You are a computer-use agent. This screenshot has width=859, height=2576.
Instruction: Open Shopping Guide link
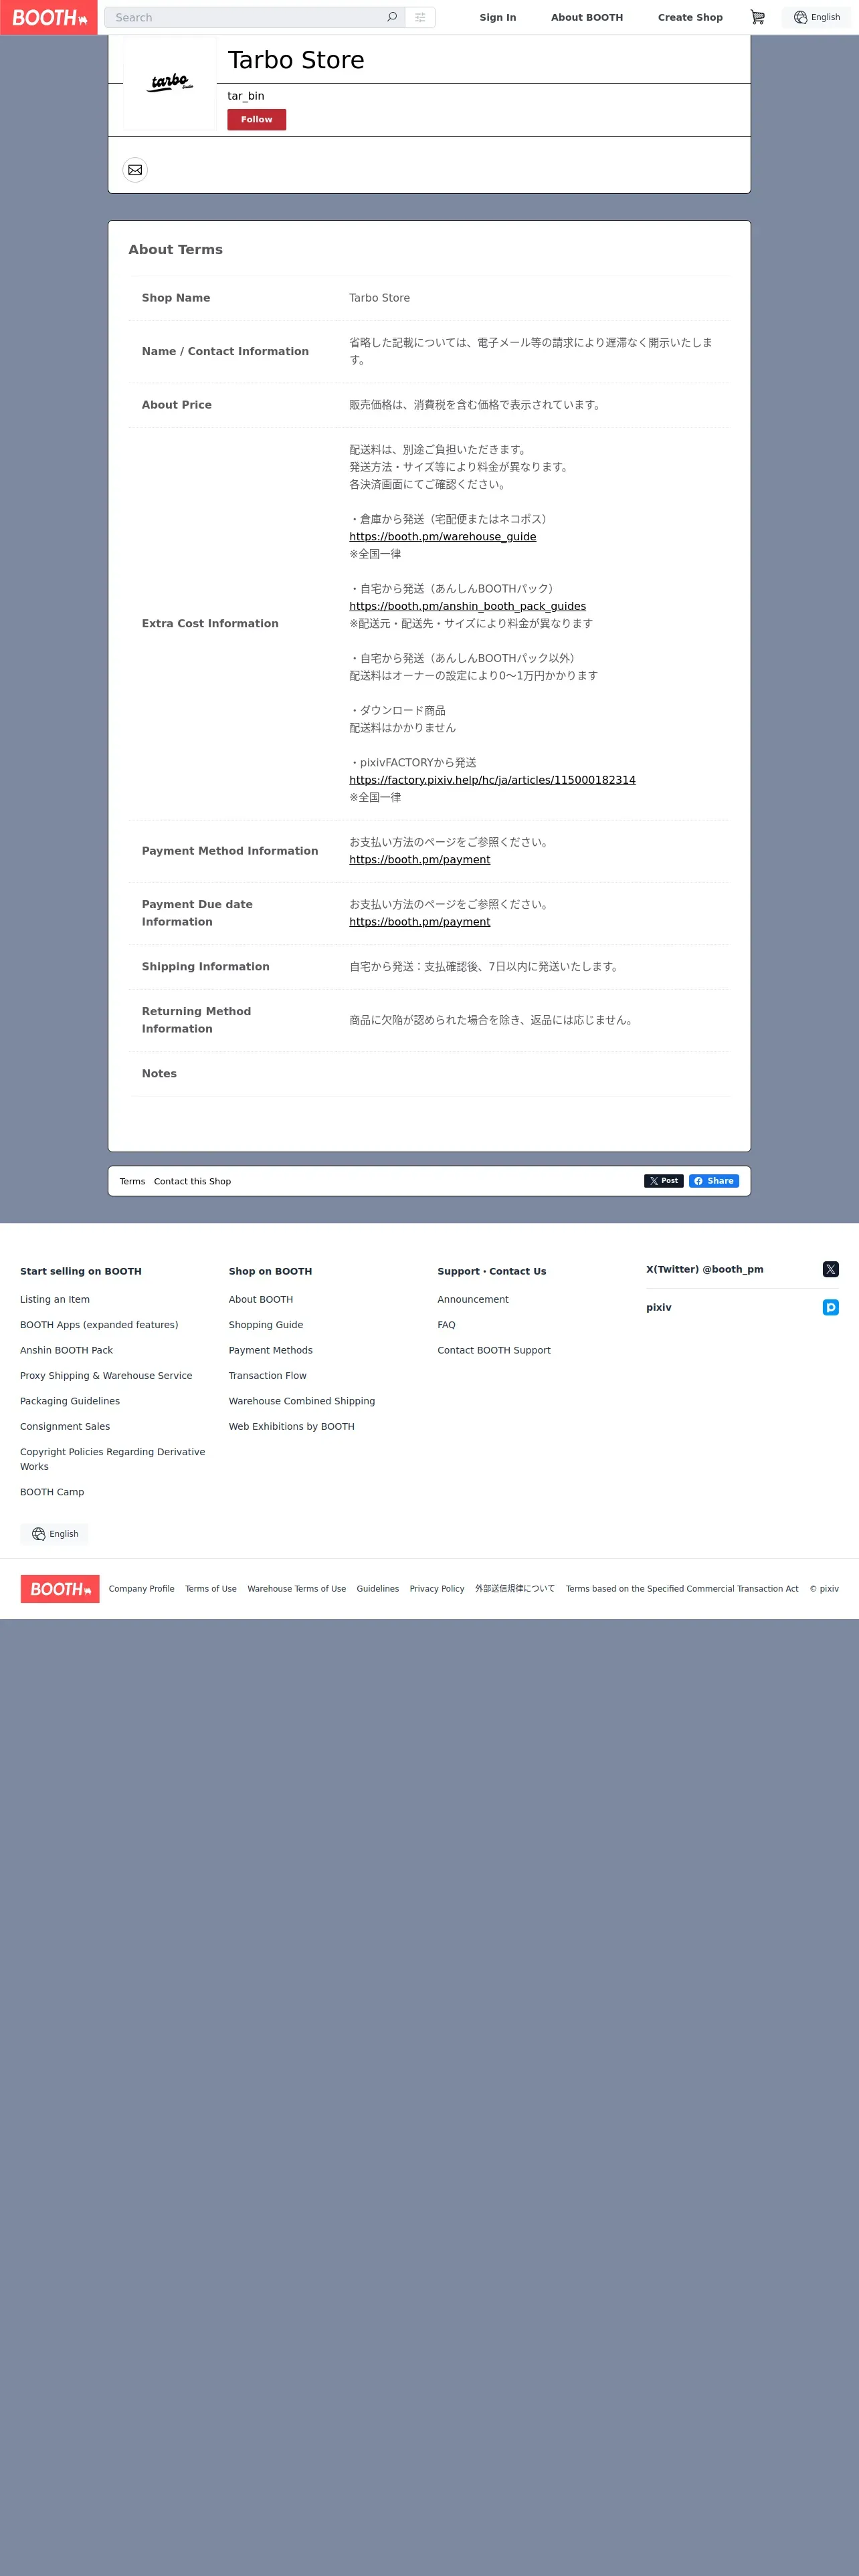tap(266, 1324)
